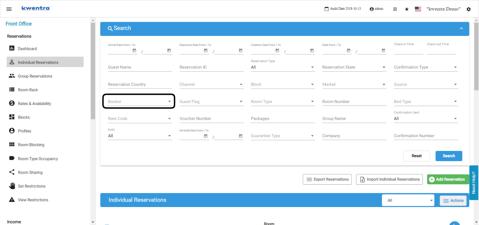Image resolution: width=479 pixels, height=225 pixels.
Task: Open the Need Help? side tab
Action: point(474,183)
